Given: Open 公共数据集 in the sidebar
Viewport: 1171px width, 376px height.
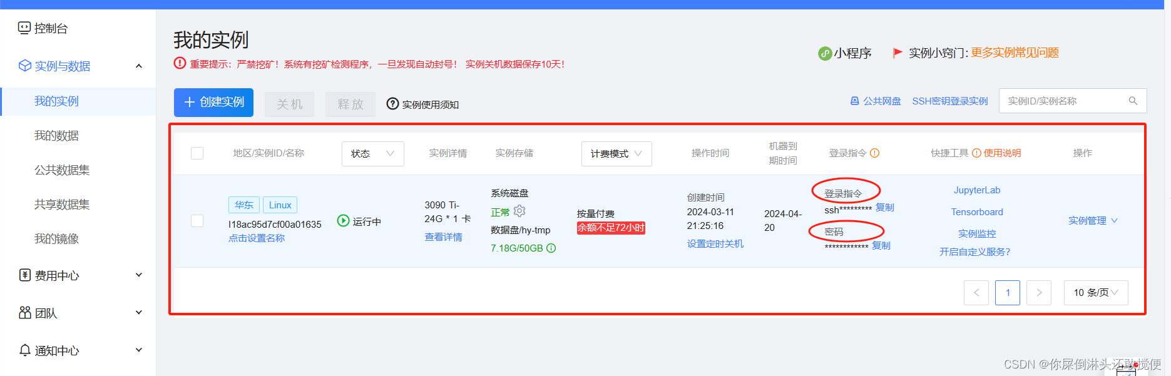Looking at the screenshot, I should (62, 170).
